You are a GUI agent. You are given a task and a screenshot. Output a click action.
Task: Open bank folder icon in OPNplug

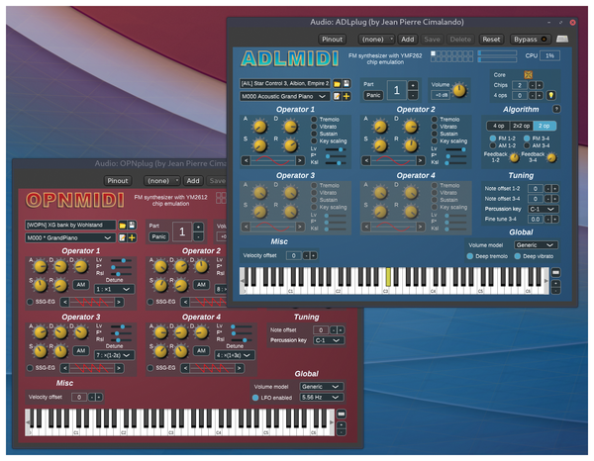123,226
